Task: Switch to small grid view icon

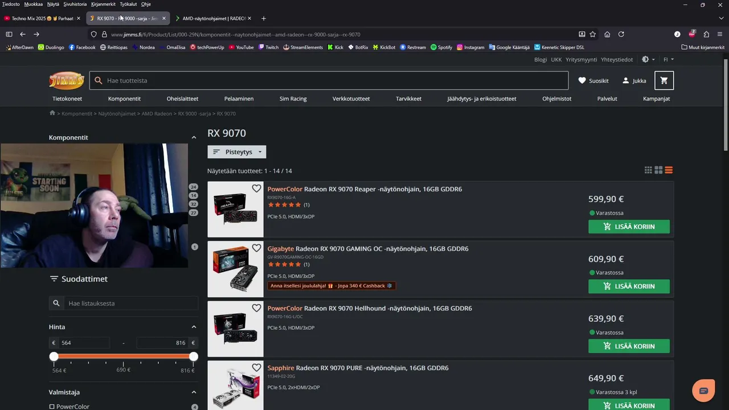Action: click(648, 170)
